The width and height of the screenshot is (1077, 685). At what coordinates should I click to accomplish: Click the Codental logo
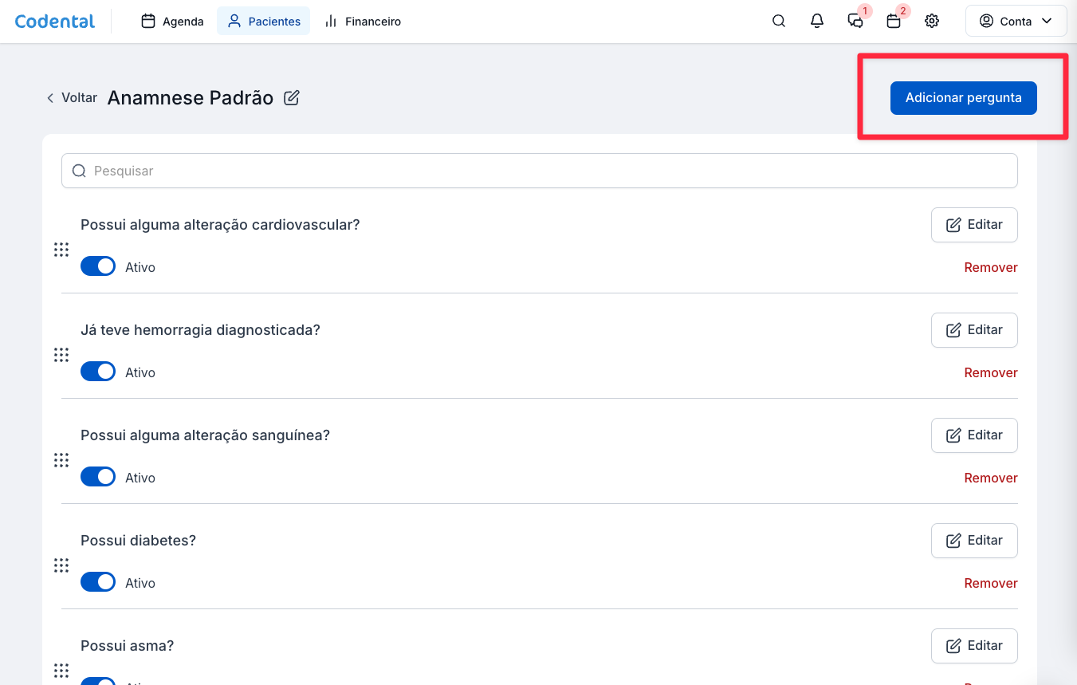click(x=55, y=22)
